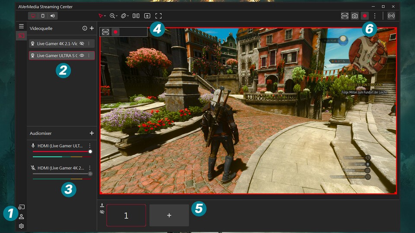Open the settings gear icon
The width and height of the screenshot is (415, 233).
tap(22, 226)
